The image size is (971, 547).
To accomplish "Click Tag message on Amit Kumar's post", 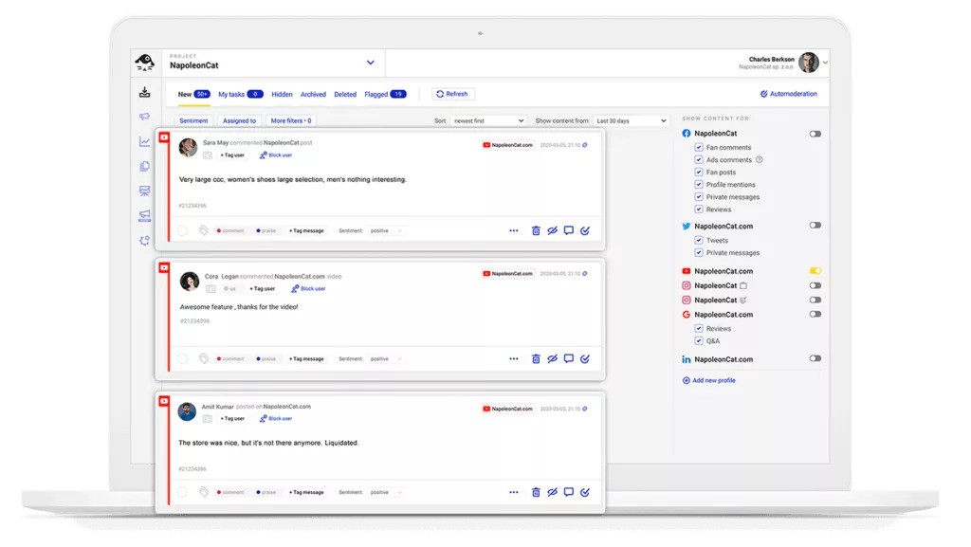I will point(306,493).
